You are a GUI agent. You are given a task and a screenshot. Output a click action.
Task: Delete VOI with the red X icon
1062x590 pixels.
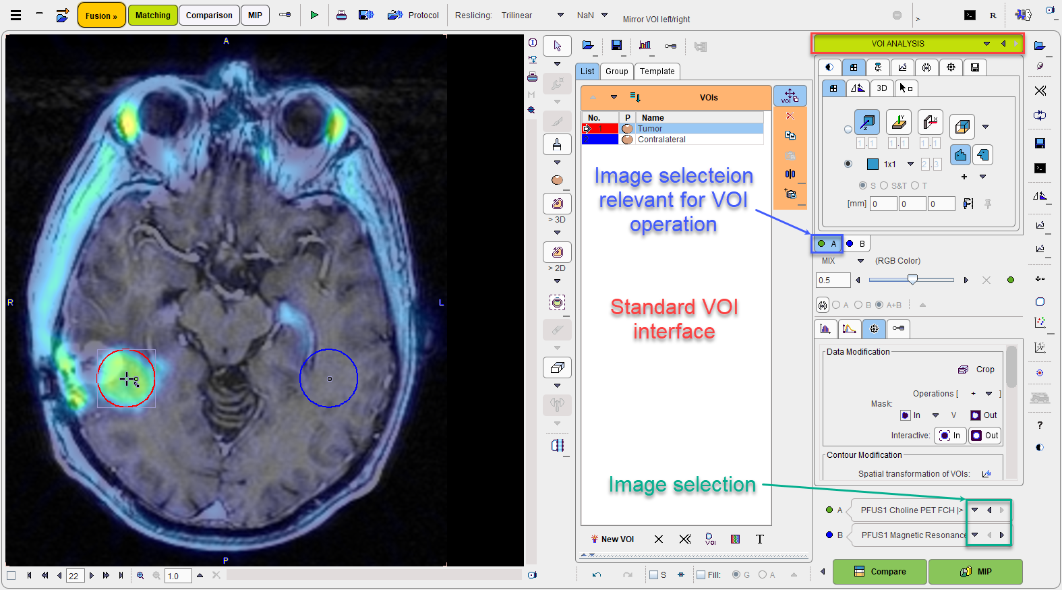click(790, 116)
